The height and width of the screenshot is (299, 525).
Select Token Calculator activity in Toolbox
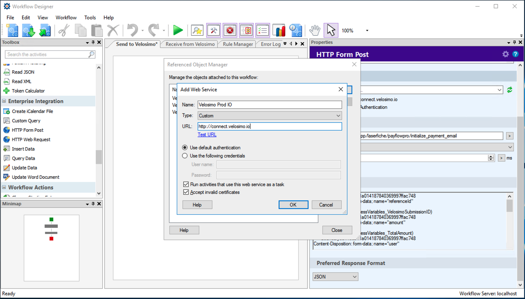tap(28, 91)
